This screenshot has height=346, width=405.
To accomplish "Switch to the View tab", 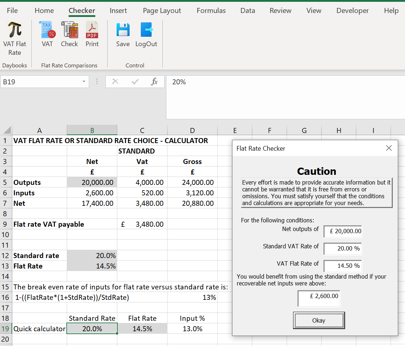I will point(314,10).
